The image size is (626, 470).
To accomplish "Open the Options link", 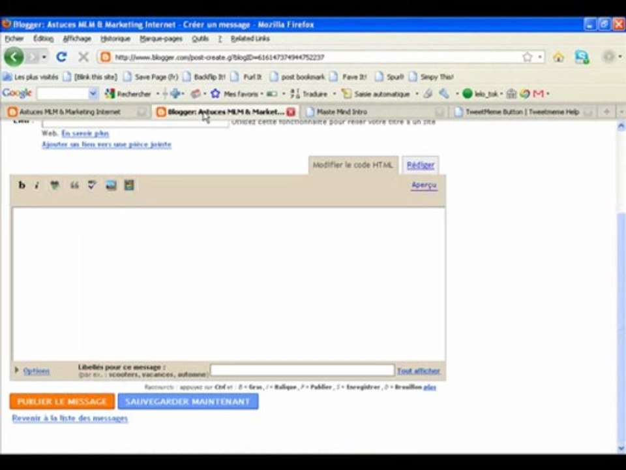I will (x=37, y=371).
